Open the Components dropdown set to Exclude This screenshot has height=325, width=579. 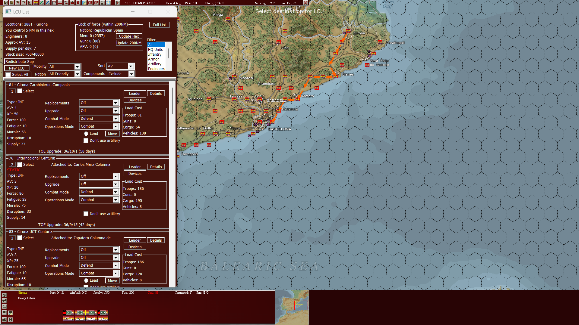(121, 74)
